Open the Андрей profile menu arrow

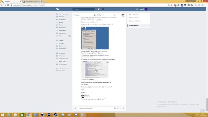click(149, 9)
